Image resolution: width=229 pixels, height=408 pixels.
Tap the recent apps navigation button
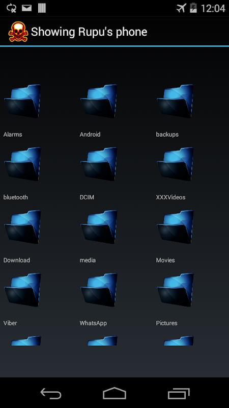point(179,393)
